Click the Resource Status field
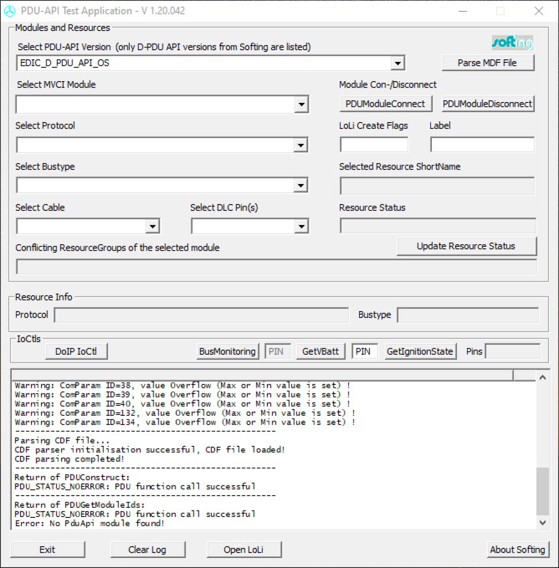559x568 pixels. pyautogui.click(x=438, y=226)
